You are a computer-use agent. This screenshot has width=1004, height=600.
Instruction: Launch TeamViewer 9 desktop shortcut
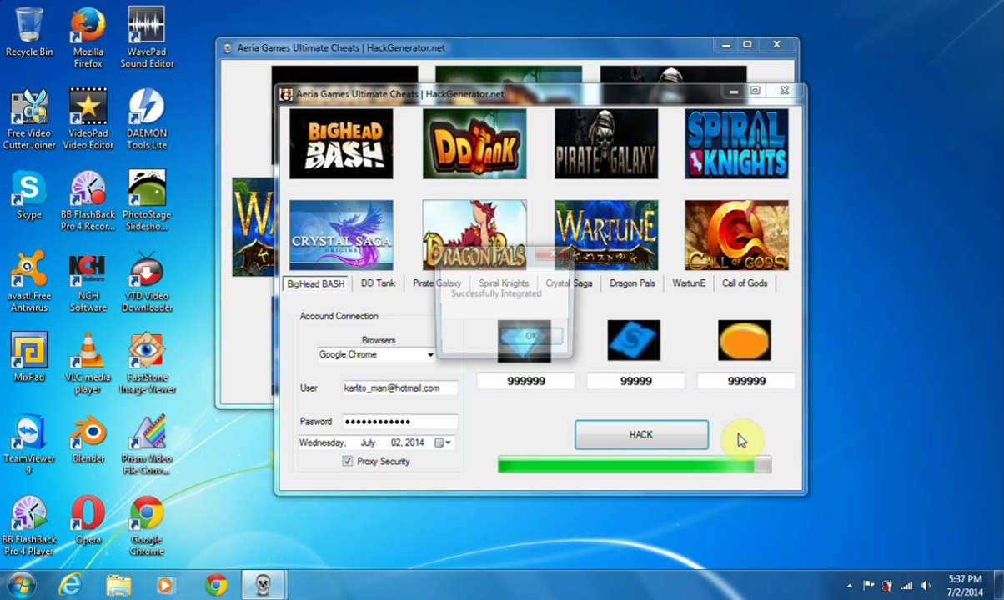pos(28,444)
